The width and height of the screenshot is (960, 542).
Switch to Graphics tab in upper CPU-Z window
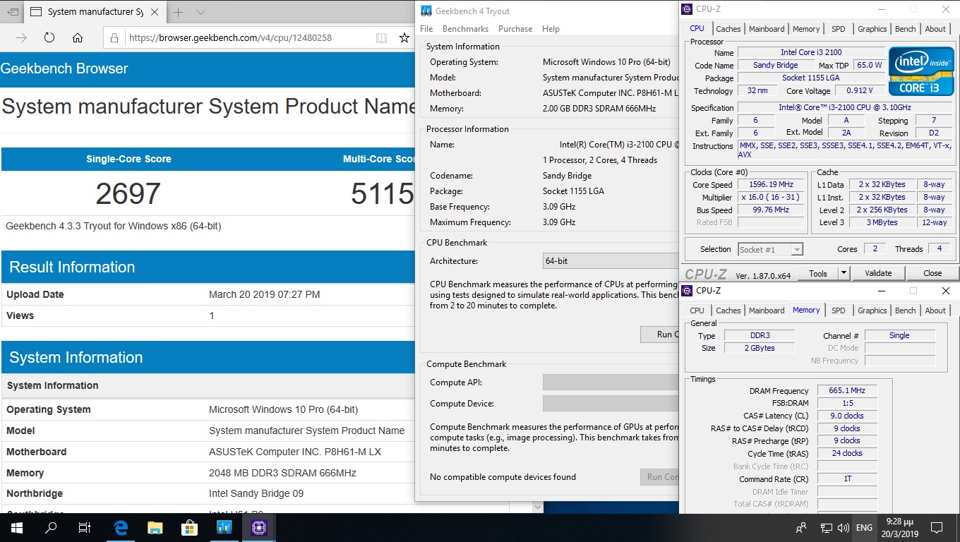(x=872, y=29)
